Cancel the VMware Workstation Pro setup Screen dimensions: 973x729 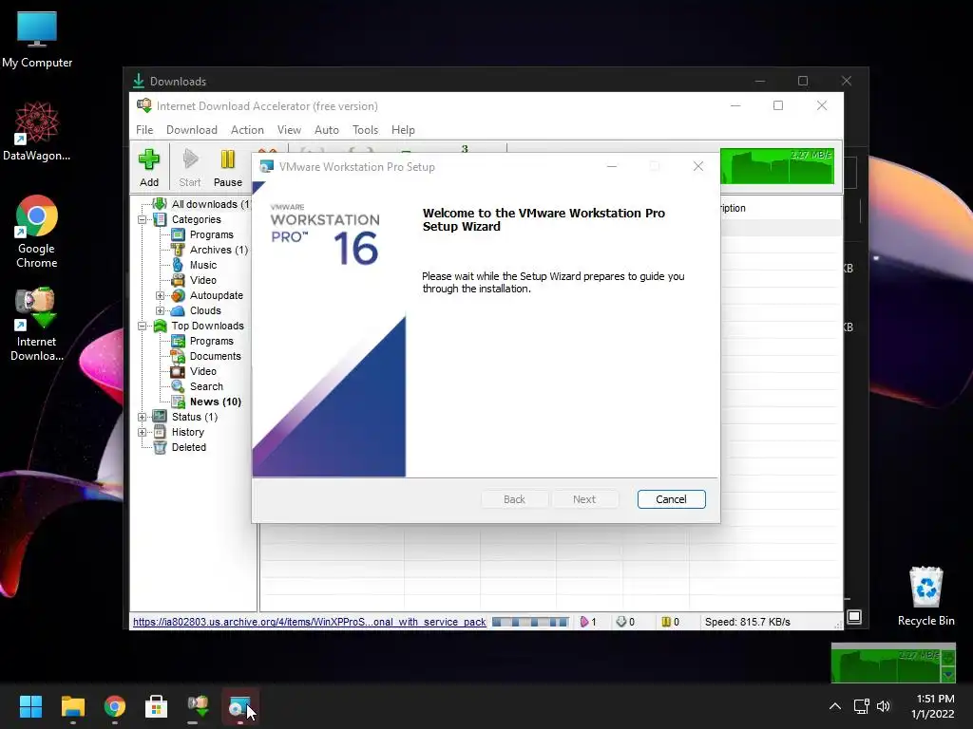click(672, 499)
